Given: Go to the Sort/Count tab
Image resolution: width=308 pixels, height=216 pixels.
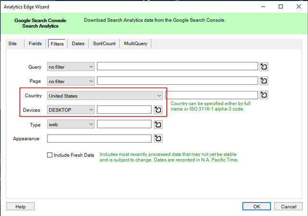Looking at the screenshot, I should coord(104,44).
